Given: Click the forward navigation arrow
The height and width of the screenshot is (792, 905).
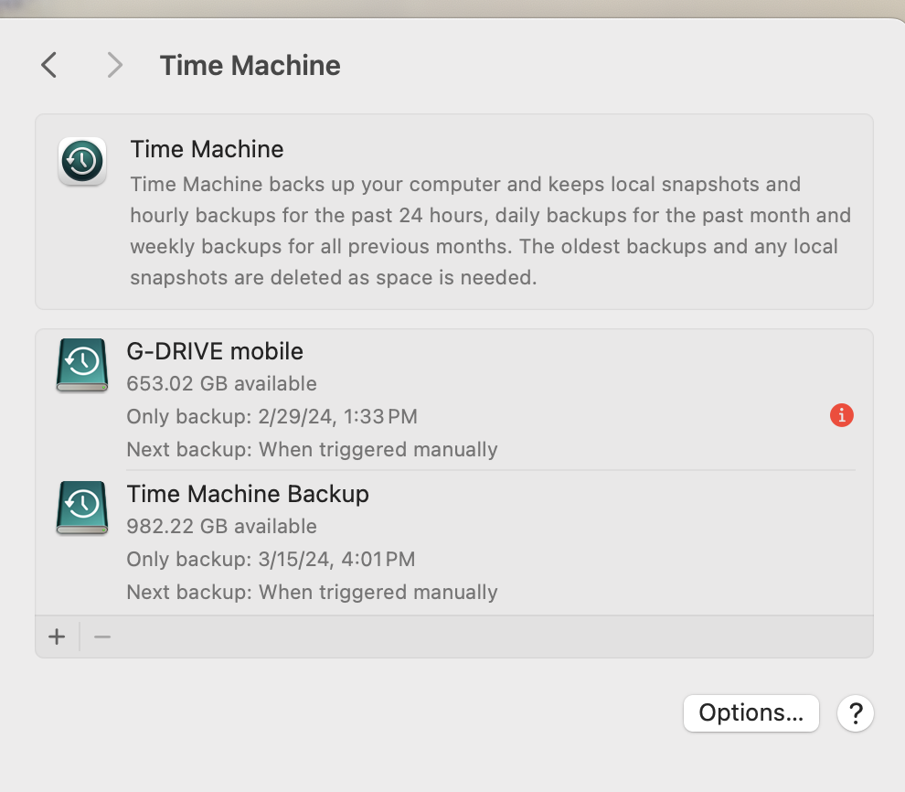Looking at the screenshot, I should 113,65.
